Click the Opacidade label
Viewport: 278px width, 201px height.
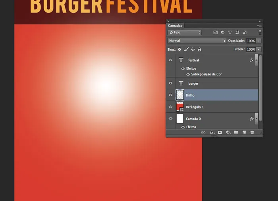point(236,41)
